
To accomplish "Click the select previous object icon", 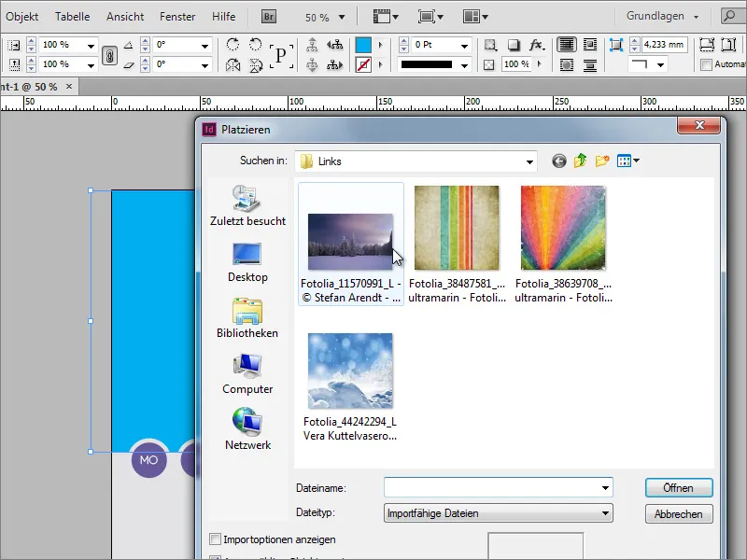I will click(x=335, y=44).
